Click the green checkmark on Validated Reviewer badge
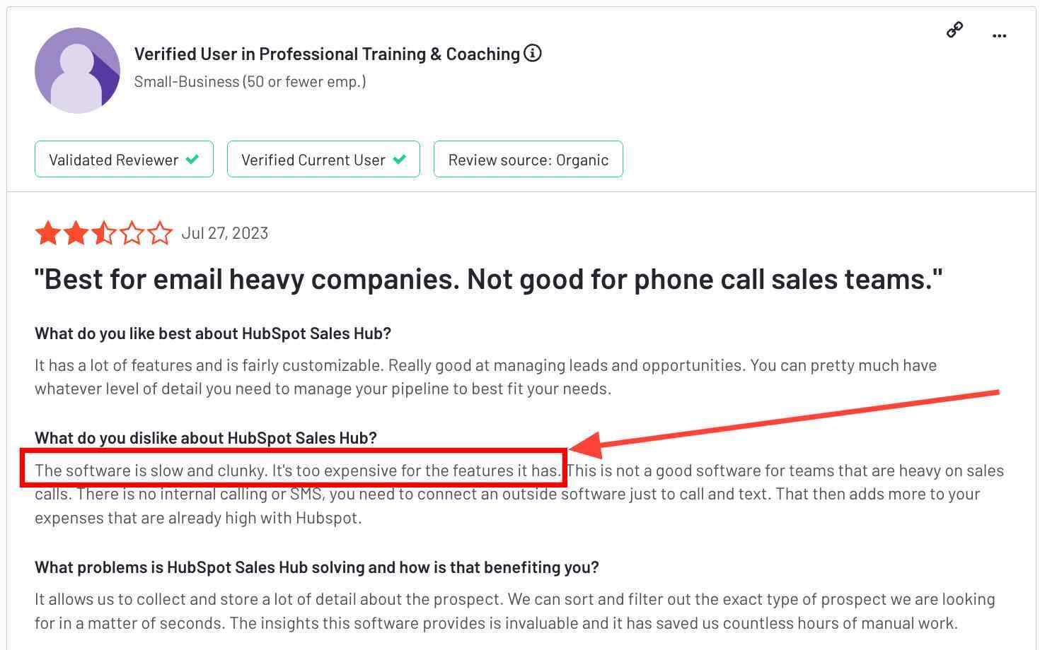Screen dimensions: 1040x650 click(192, 160)
